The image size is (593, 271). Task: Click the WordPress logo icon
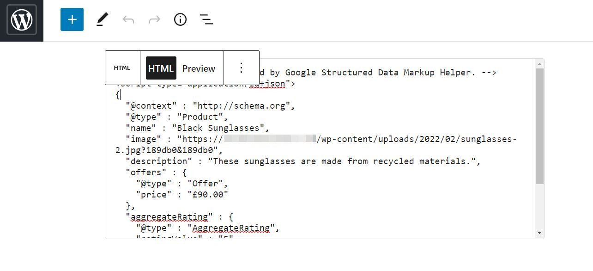click(21, 20)
